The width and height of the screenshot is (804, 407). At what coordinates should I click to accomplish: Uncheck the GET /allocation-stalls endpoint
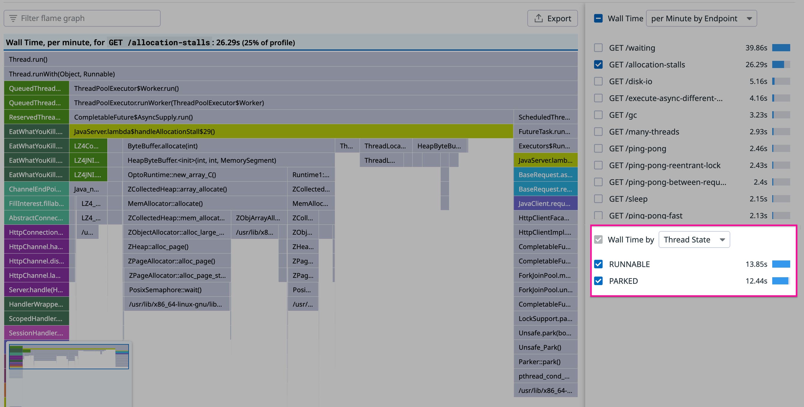click(598, 65)
